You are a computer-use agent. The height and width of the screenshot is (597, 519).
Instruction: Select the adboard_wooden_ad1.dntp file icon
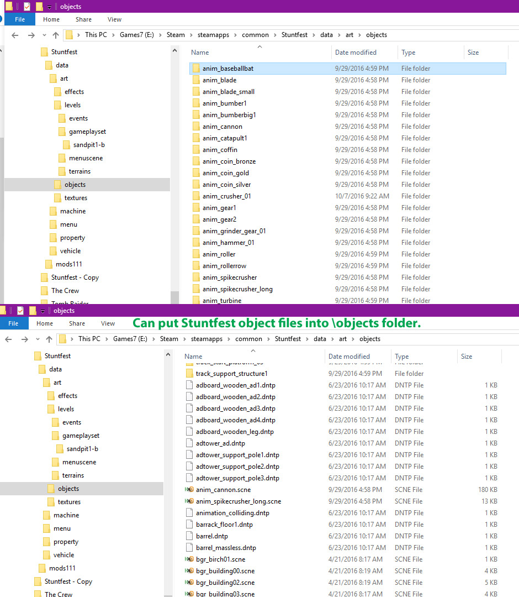[189, 385]
